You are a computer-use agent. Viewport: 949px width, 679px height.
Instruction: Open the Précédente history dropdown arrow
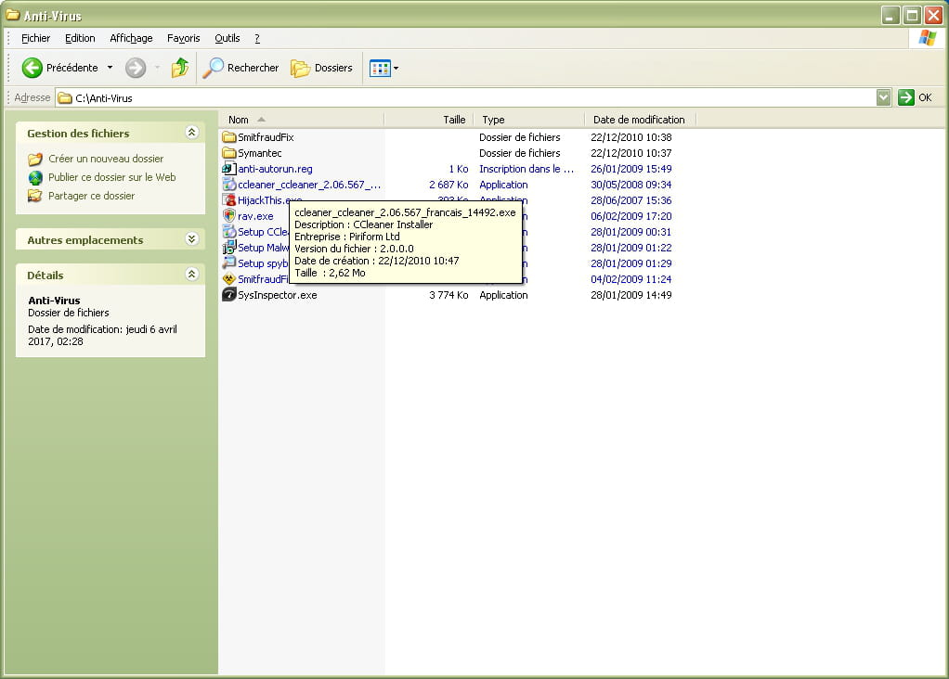point(110,68)
